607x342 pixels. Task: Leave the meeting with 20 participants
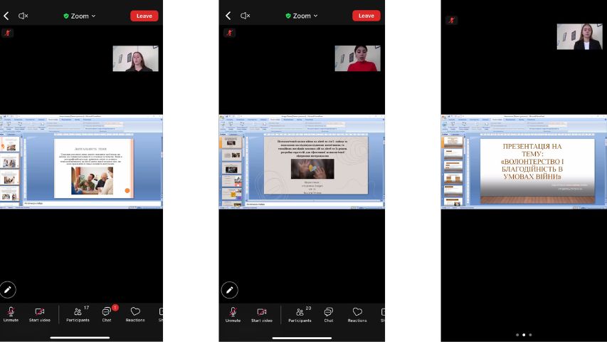[x=366, y=16]
